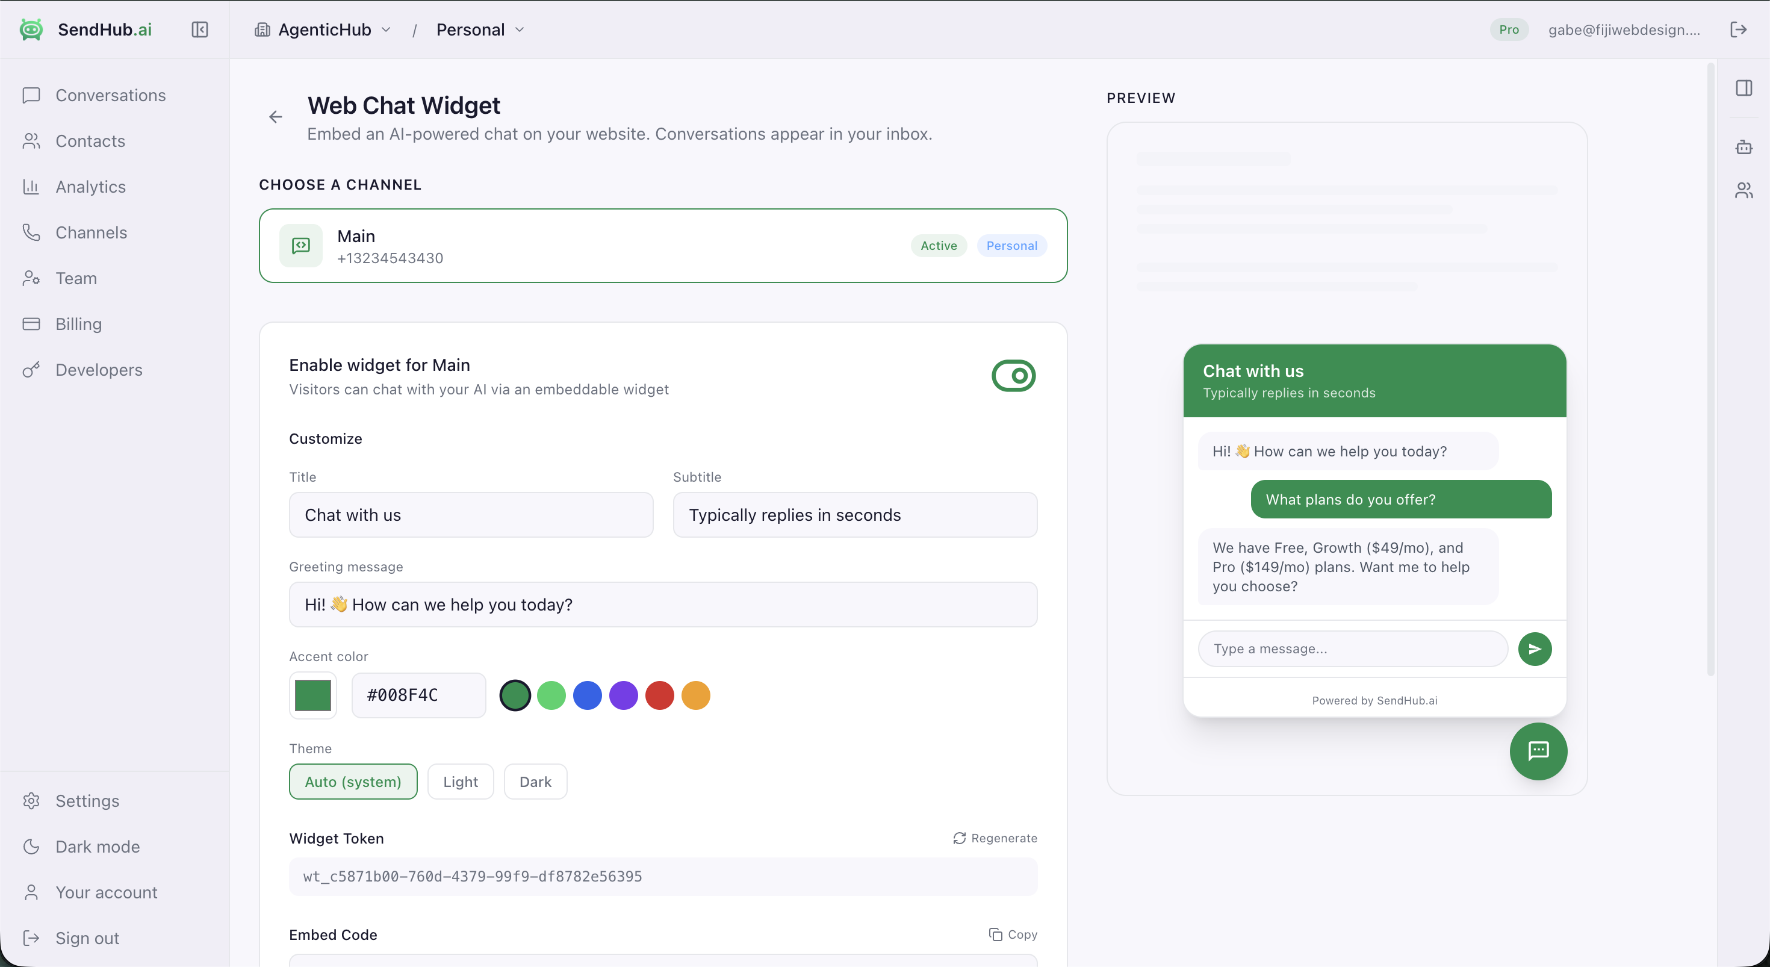Click the Title field with Chat with us
The width and height of the screenshot is (1770, 967).
[471, 515]
